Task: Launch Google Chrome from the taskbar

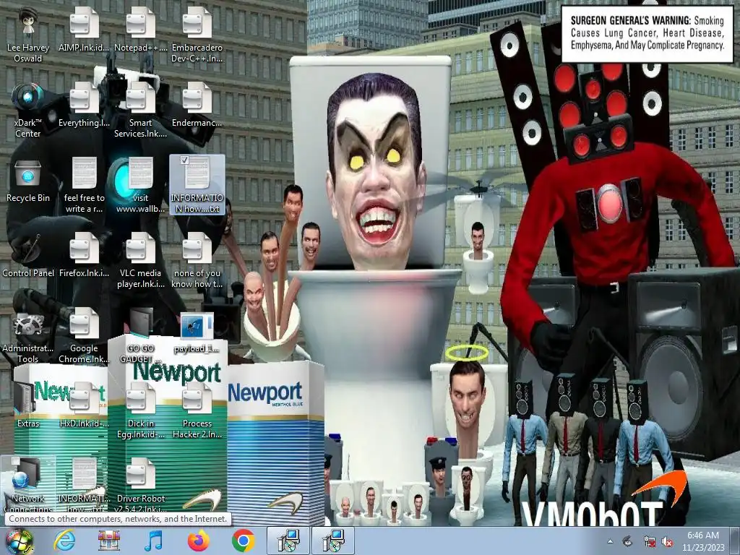Action: coord(244,541)
